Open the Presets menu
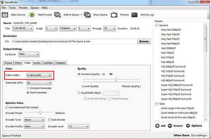 (x=23, y=8)
